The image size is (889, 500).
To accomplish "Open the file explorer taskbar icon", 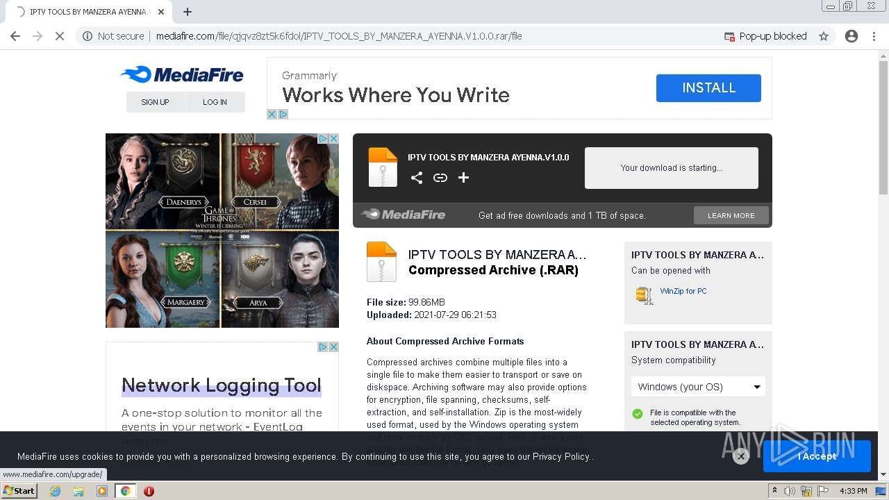I will click(x=78, y=491).
